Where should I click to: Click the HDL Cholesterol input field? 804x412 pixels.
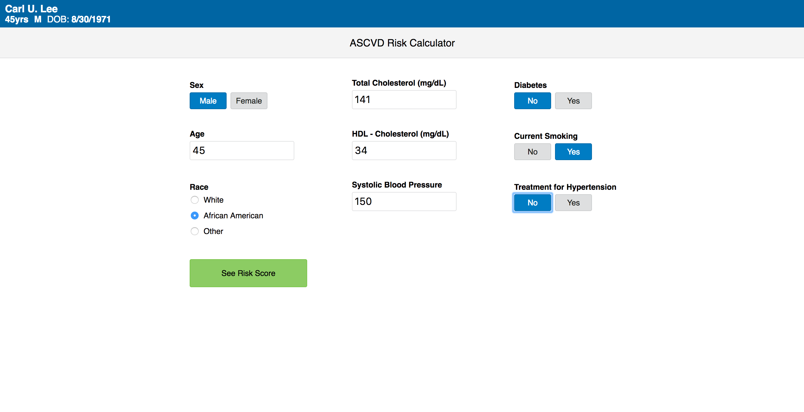[404, 151]
